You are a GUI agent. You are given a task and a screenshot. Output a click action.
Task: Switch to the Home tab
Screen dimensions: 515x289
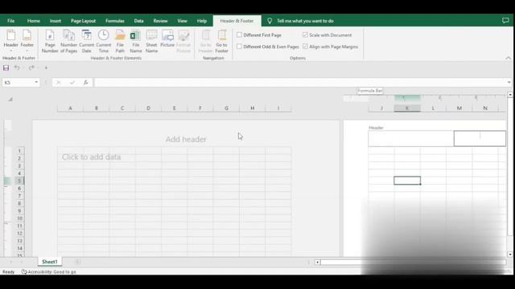pos(34,21)
